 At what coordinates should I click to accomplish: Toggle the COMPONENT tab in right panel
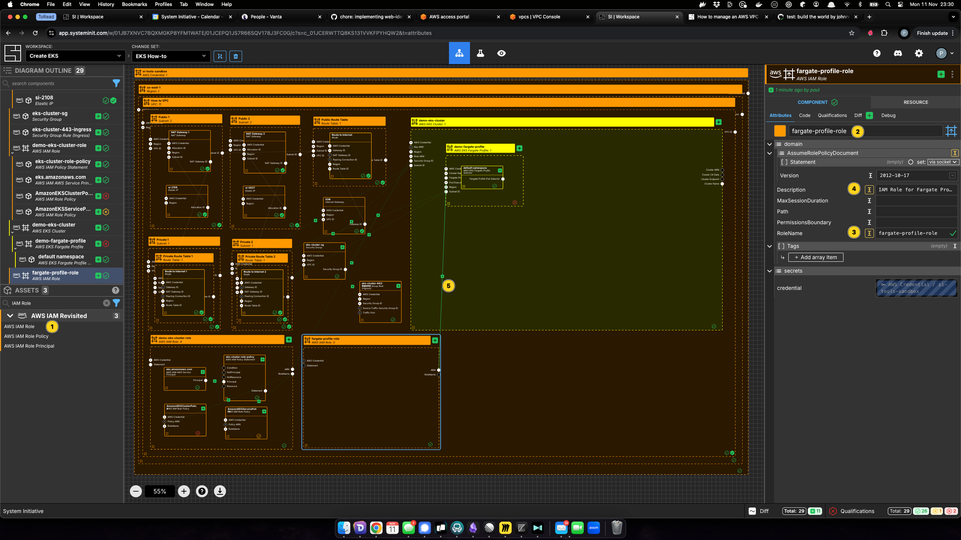(813, 102)
